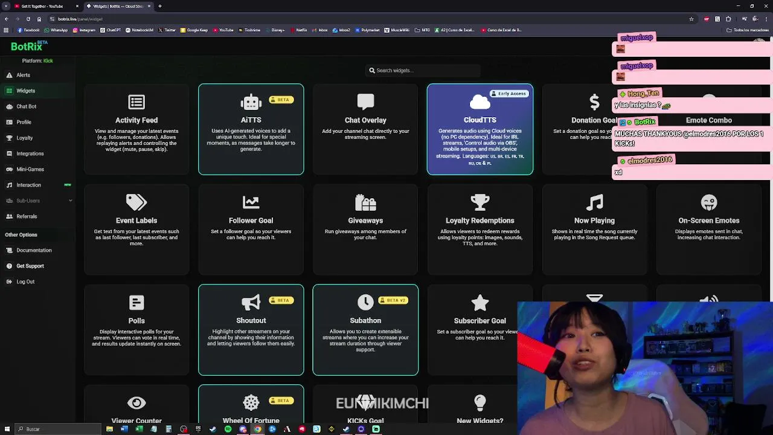The image size is (773, 435).
Task: Bookmark this page with the star icon
Action: tap(691, 19)
